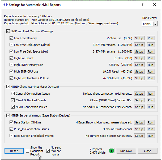162x160 pixels.
Task: Uncheck Base Station Off-Line warning
Action: pos(11,122)
